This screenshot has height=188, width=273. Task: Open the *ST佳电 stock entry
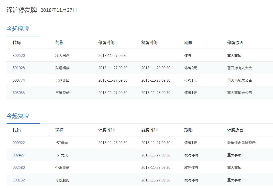pos(61,143)
